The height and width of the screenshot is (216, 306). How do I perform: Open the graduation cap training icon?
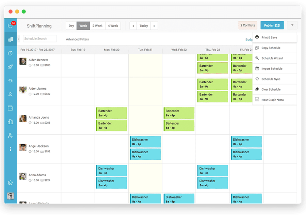(10, 81)
